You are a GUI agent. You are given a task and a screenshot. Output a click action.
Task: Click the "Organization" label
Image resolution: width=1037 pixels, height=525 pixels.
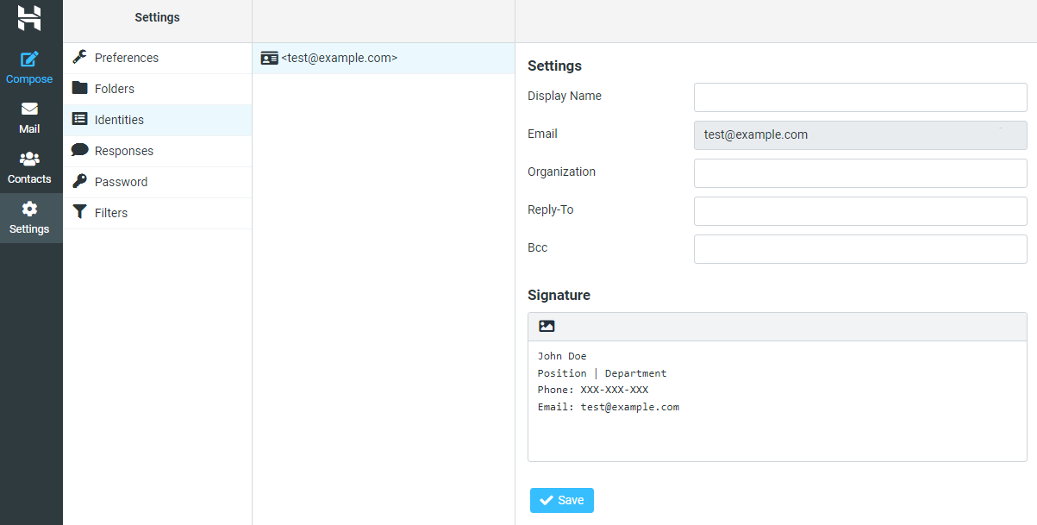coord(561,172)
